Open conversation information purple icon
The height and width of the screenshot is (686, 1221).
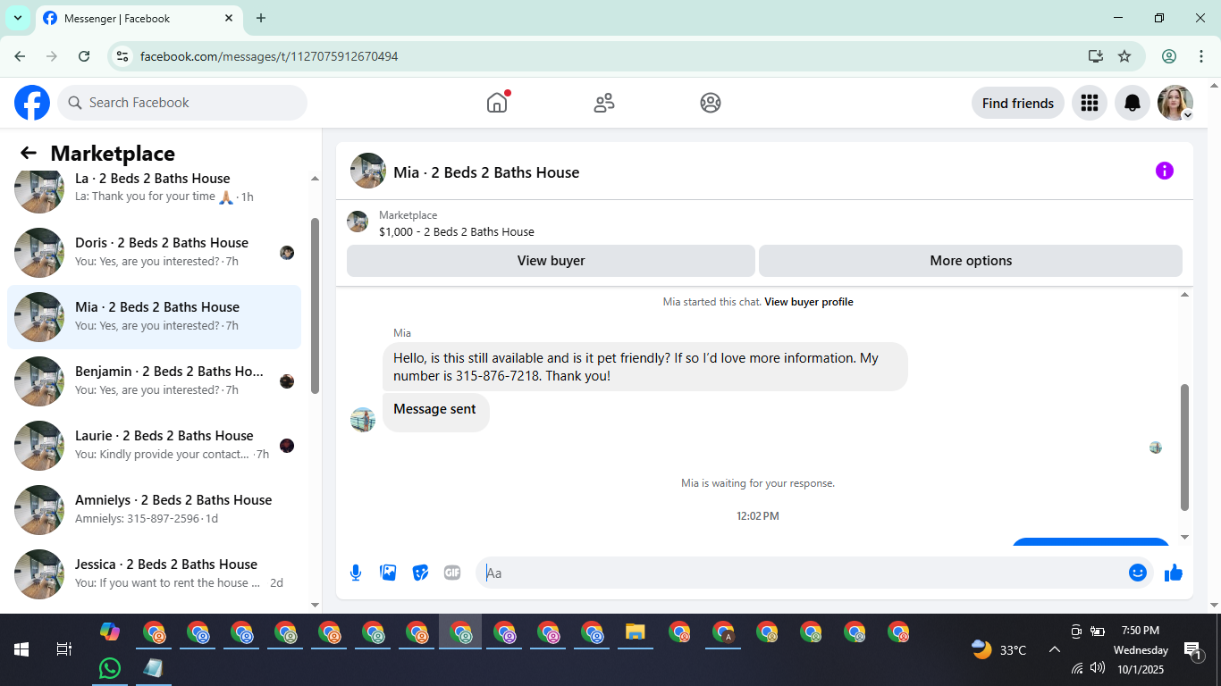click(1165, 171)
